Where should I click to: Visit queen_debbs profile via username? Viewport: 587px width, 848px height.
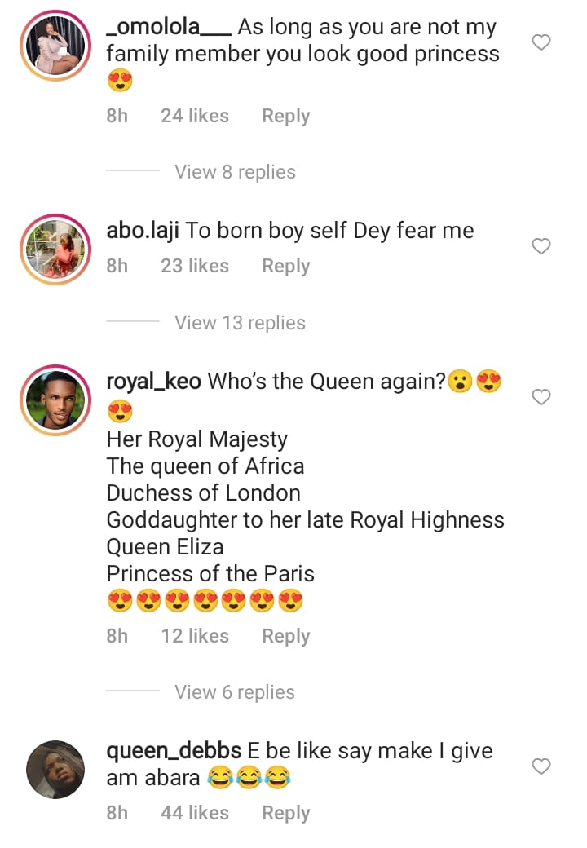[x=174, y=750]
